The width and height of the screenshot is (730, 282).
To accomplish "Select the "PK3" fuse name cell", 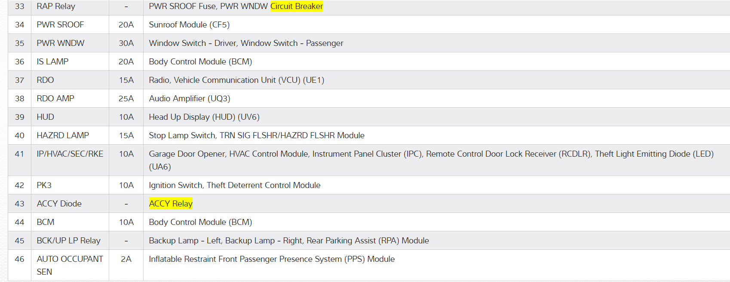I will coord(44,185).
